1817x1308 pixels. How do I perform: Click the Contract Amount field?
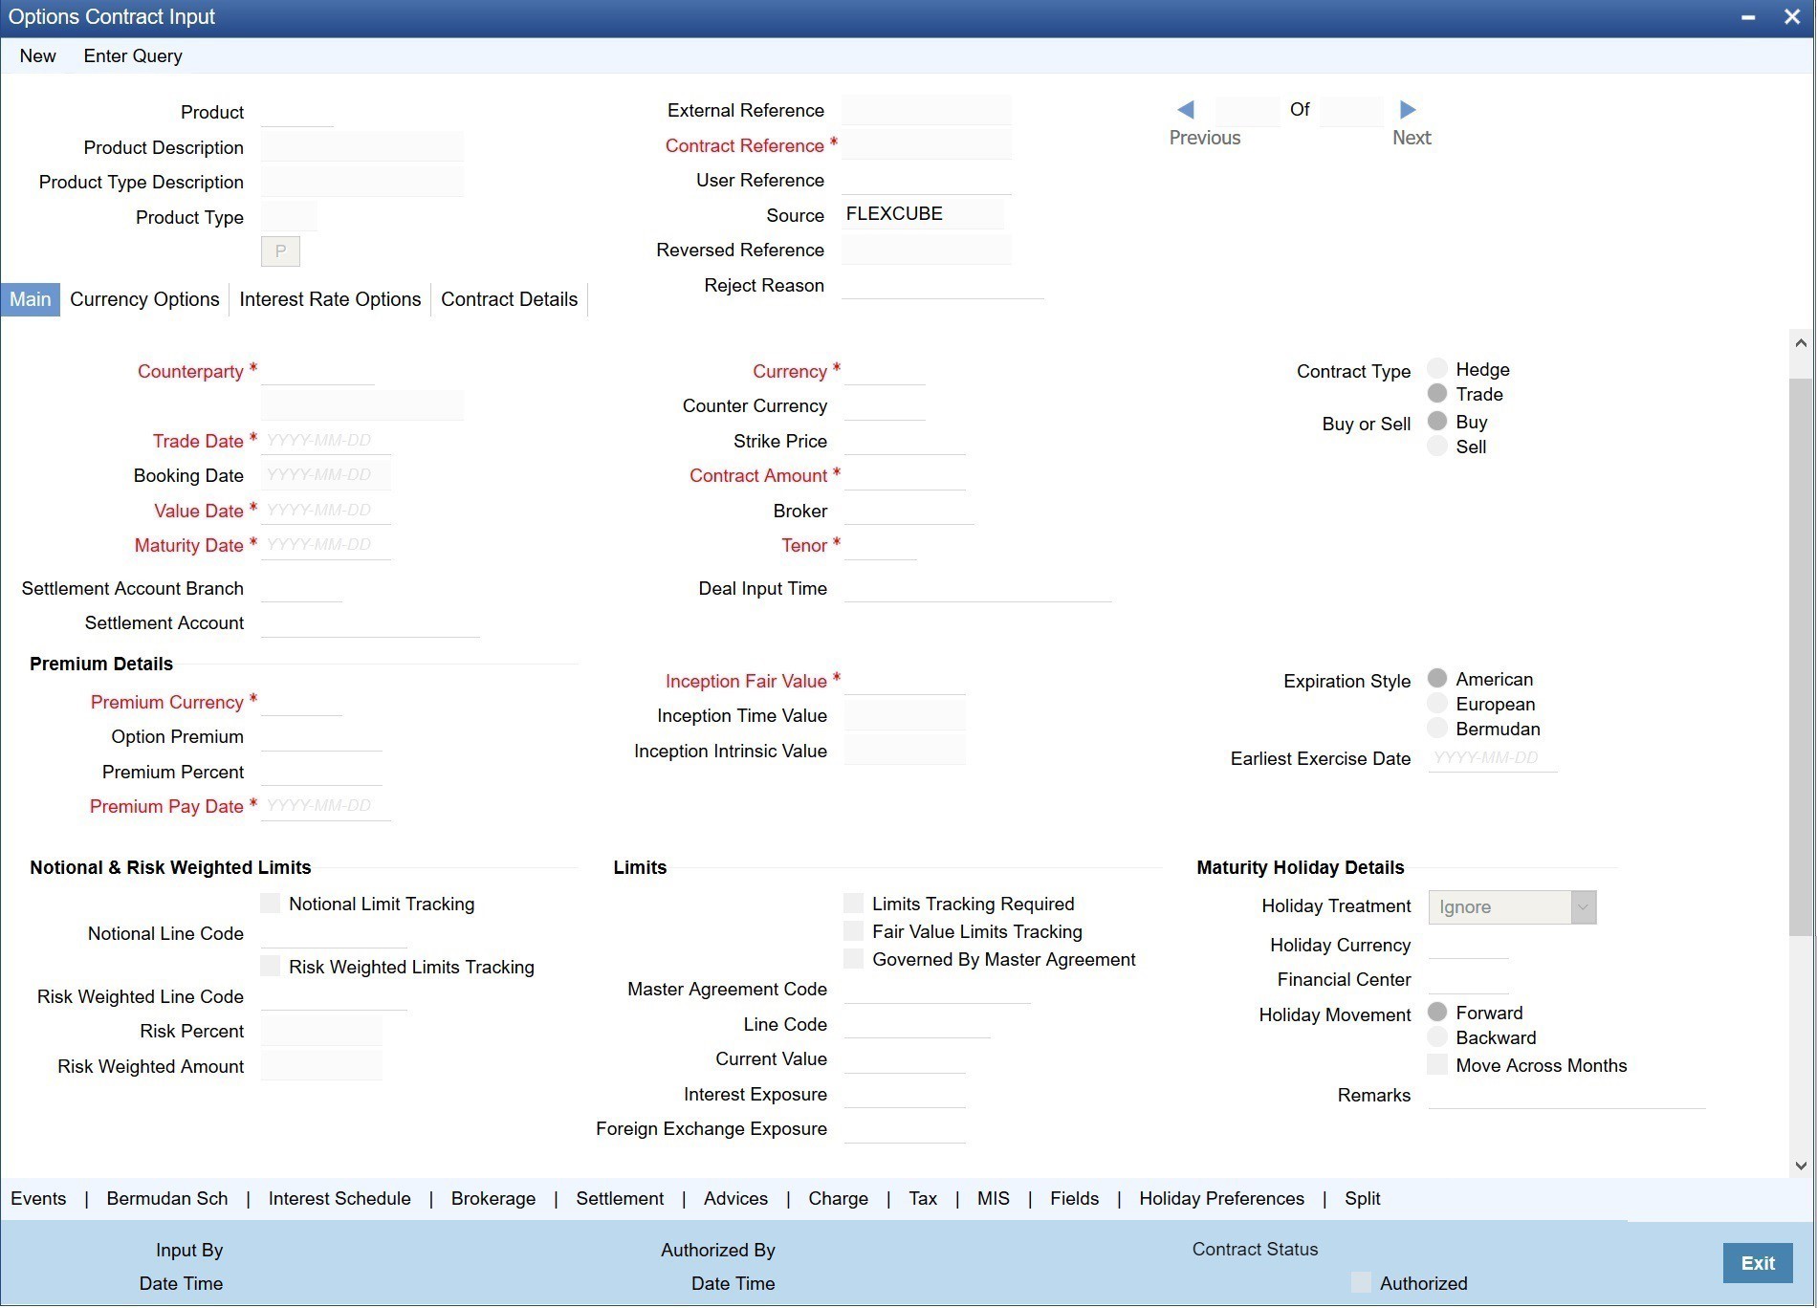click(x=905, y=475)
